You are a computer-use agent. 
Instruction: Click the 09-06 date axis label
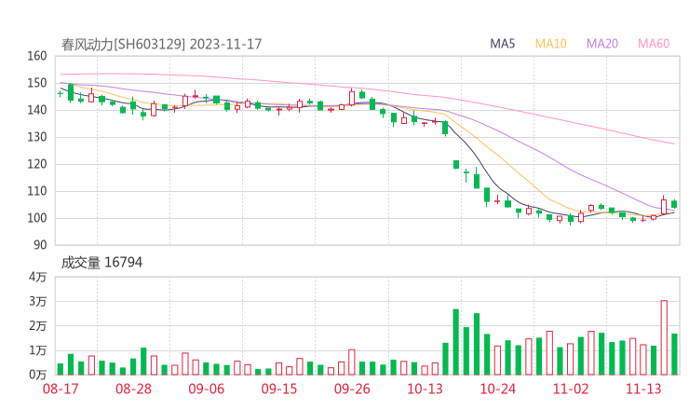pyautogui.click(x=207, y=389)
